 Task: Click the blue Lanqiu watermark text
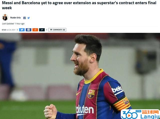click(150, 117)
